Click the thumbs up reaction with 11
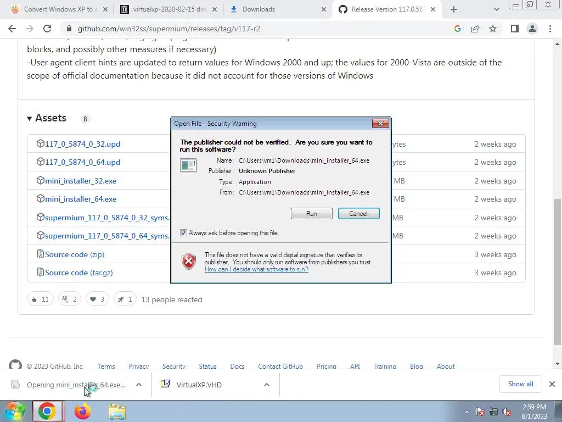 pyautogui.click(x=40, y=299)
